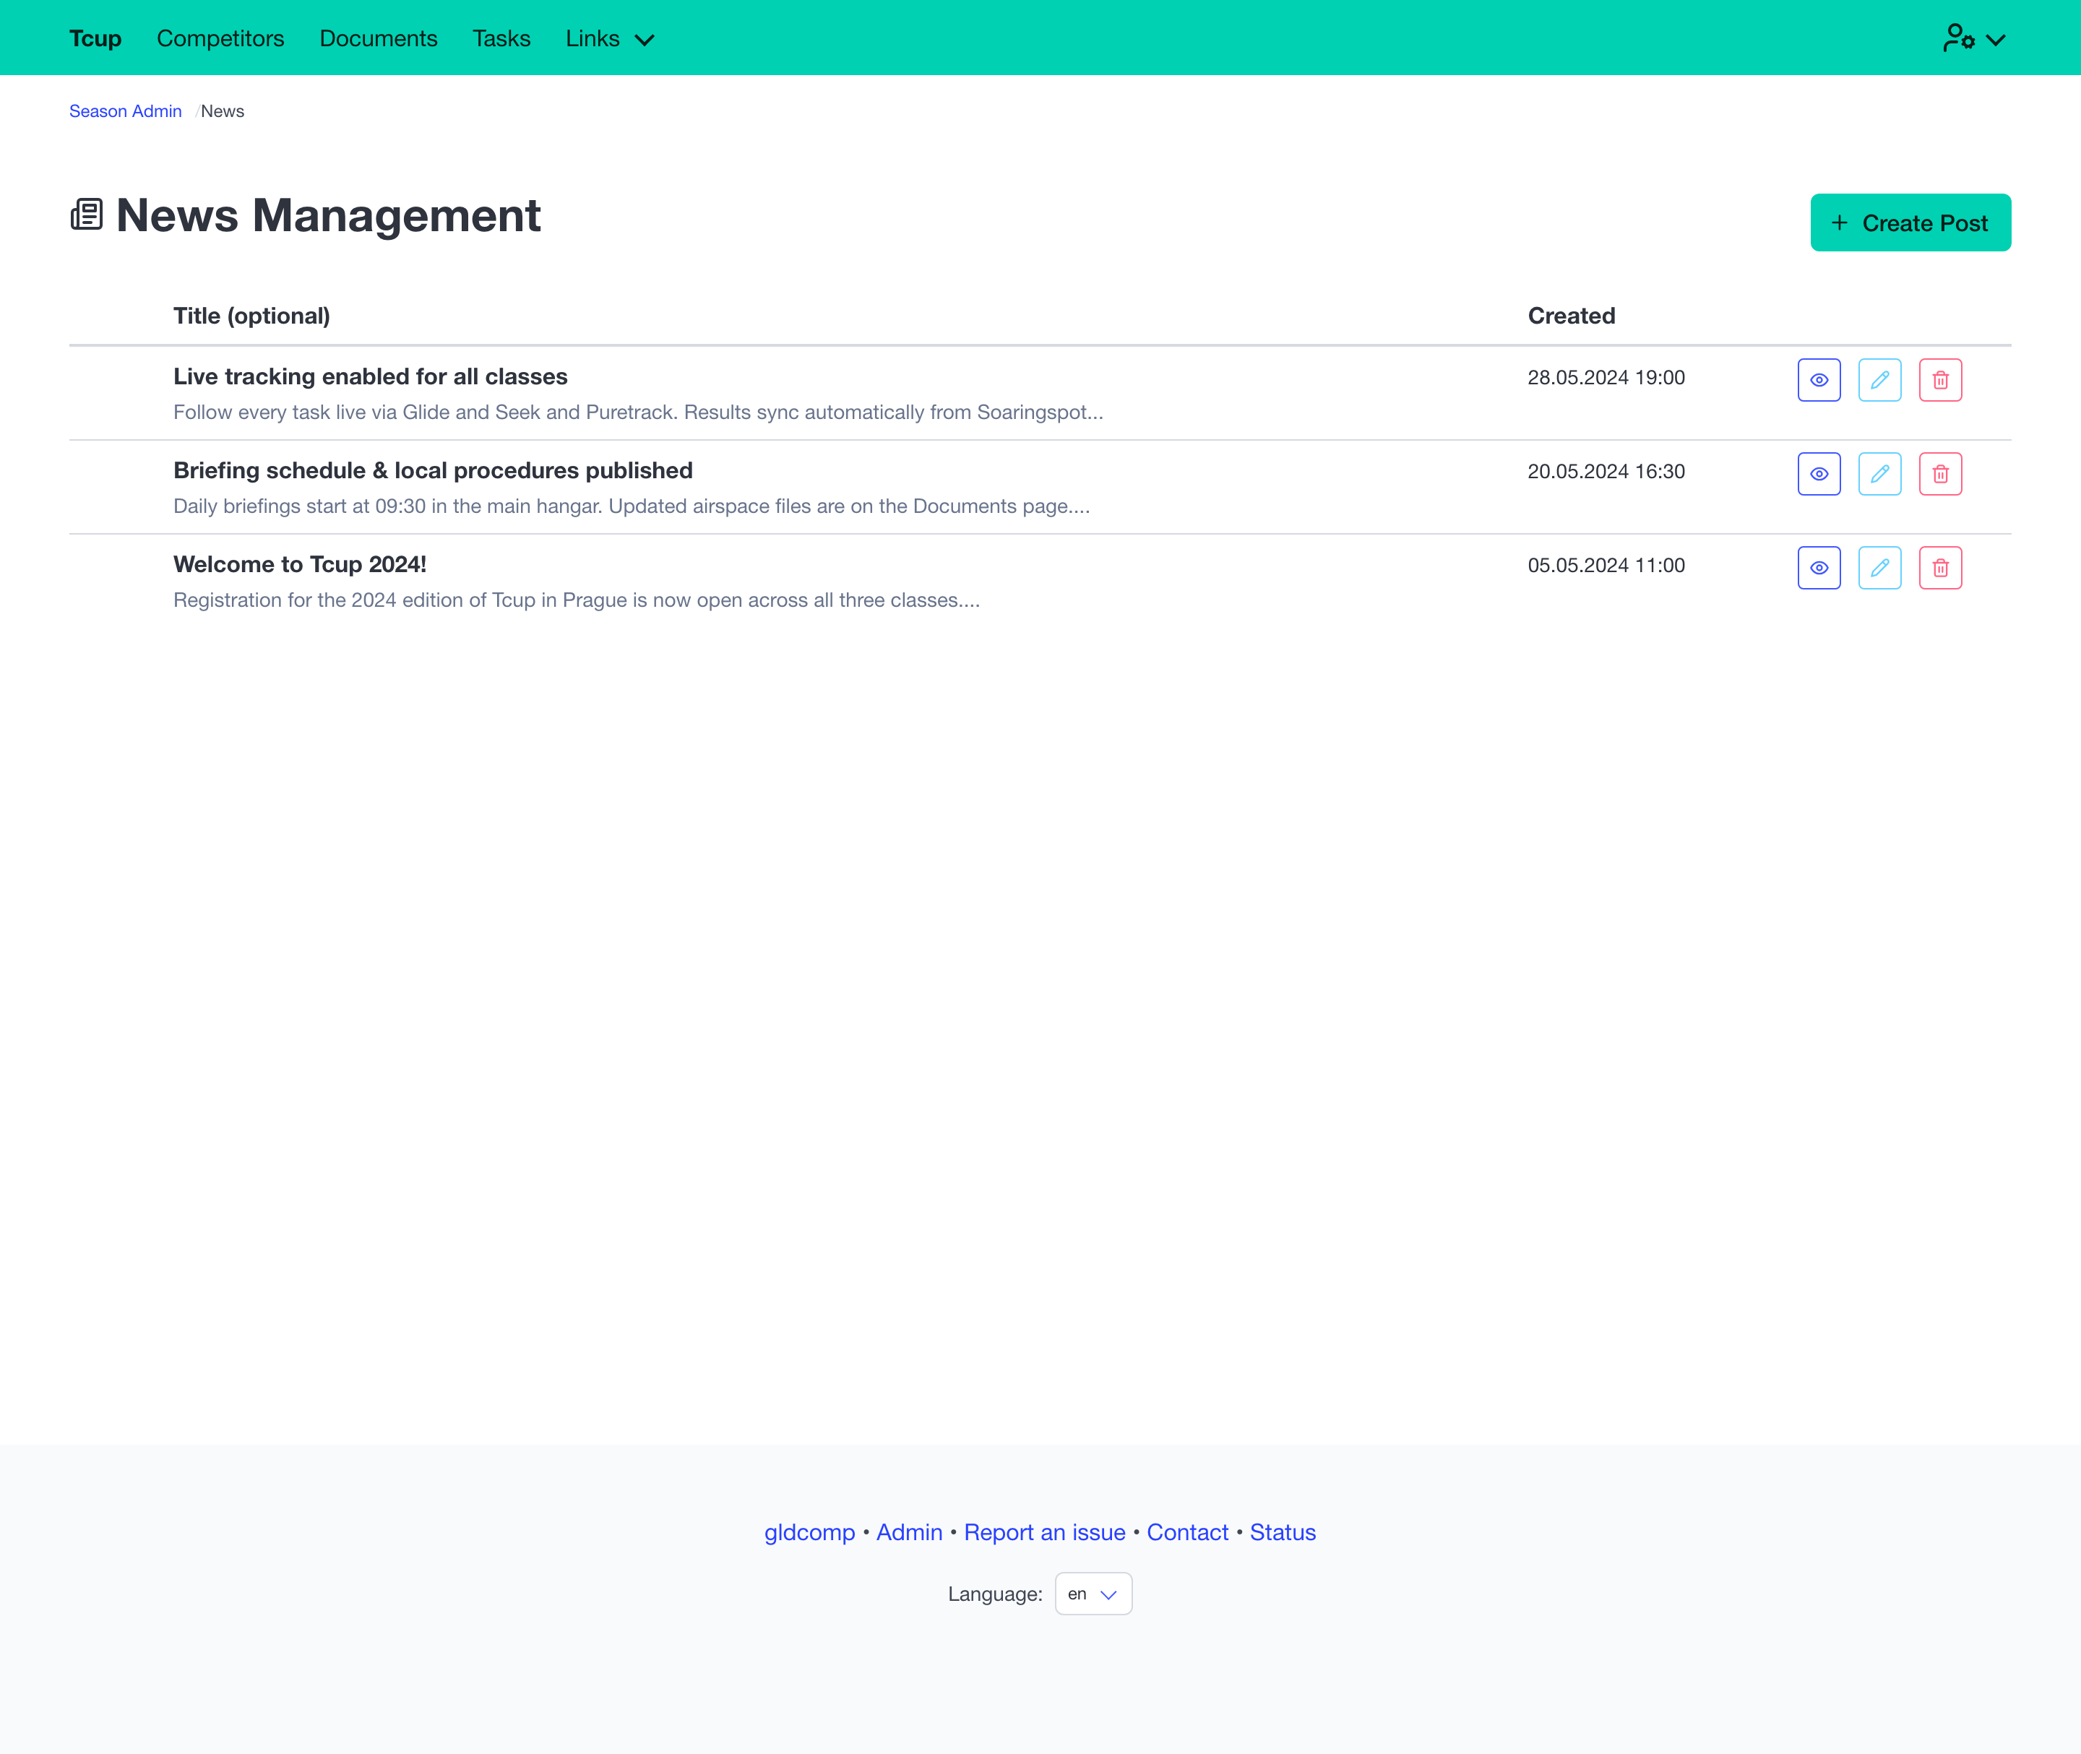The width and height of the screenshot is (2081, 1754).
Task: Click the date 28.05.2024 19:00
Action: pyautogui.click(x=1606, y=378)
